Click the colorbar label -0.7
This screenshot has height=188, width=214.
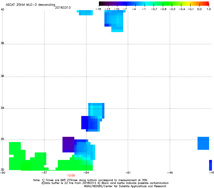[x=154, y=9]
